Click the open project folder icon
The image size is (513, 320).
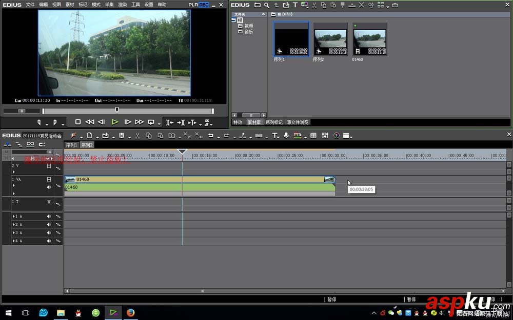pos(105,136)
